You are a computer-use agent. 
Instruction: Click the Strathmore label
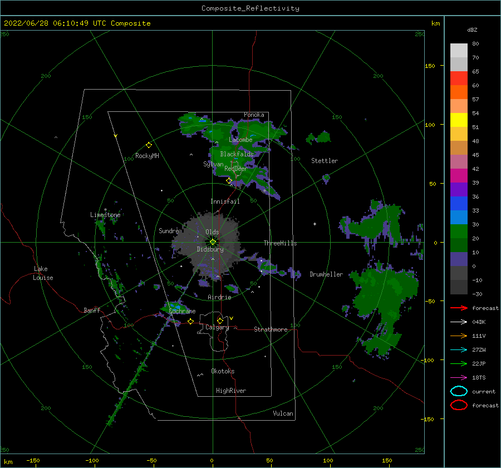(271, 329)
